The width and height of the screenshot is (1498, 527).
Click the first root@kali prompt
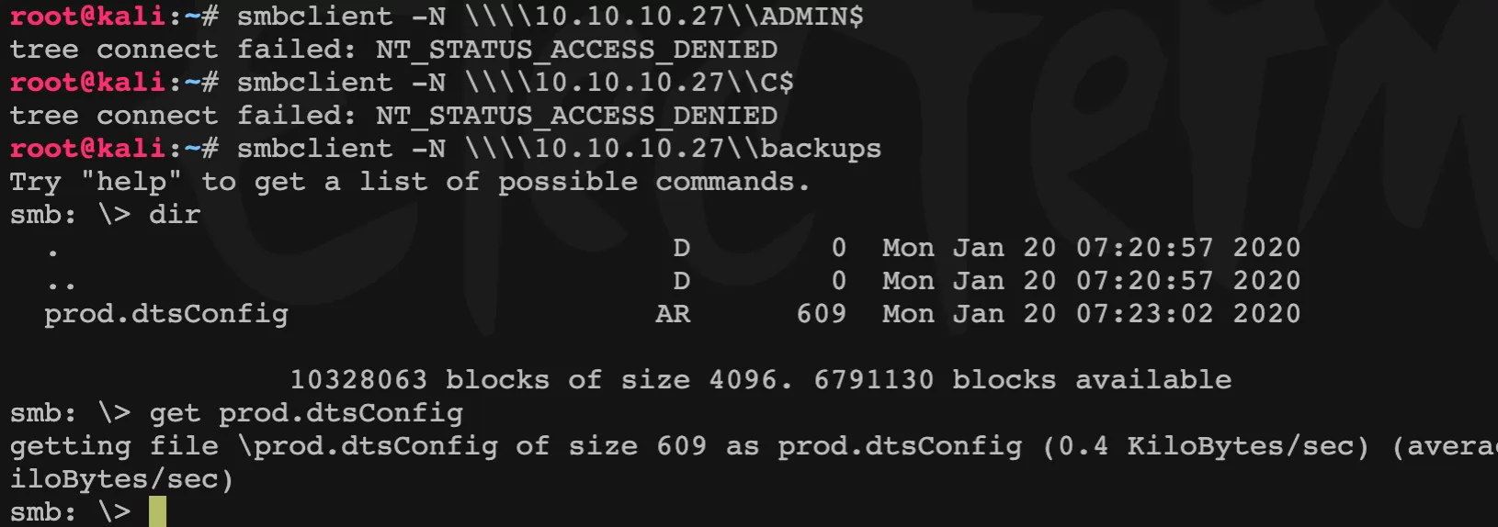coord(87,17)
